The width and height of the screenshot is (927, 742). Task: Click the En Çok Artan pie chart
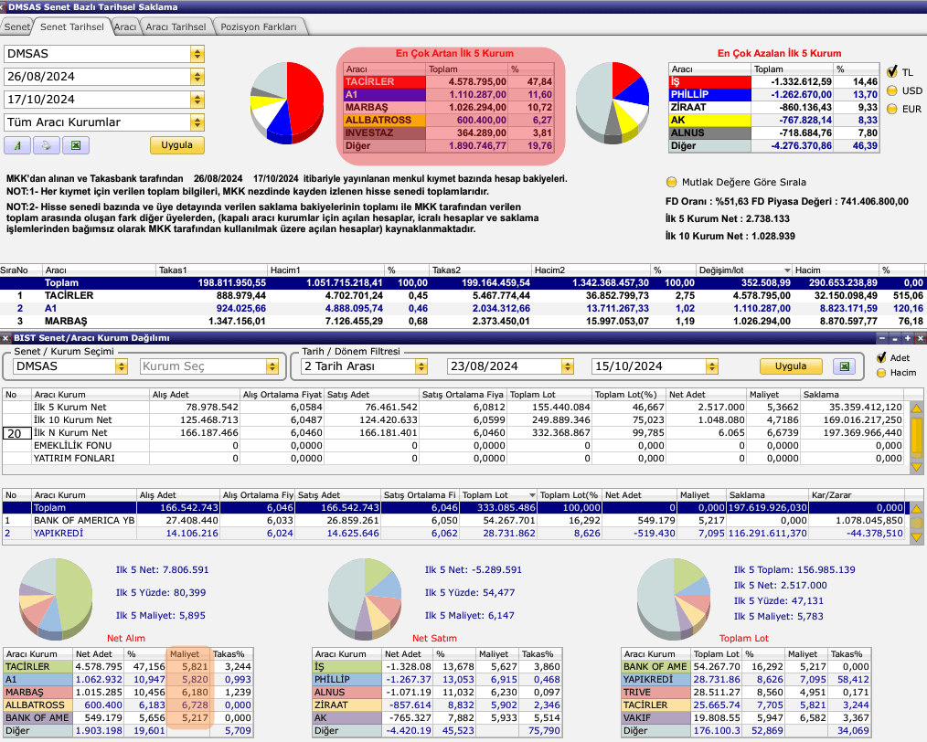pos(287,102)
